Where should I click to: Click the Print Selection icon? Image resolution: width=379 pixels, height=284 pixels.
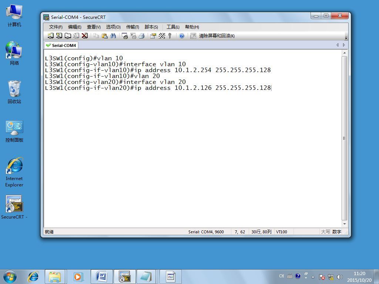[x=133, y=36]
